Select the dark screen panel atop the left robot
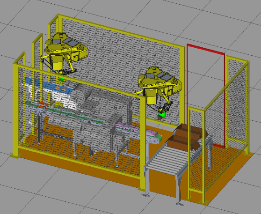Image resolution: width=261 pixels, height=214 pixels. (x=72, y=42)
